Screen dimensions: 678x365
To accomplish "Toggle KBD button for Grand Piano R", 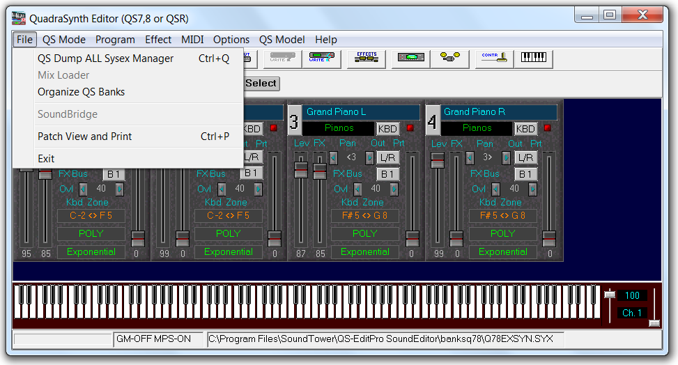I will [x=525, y=128].
